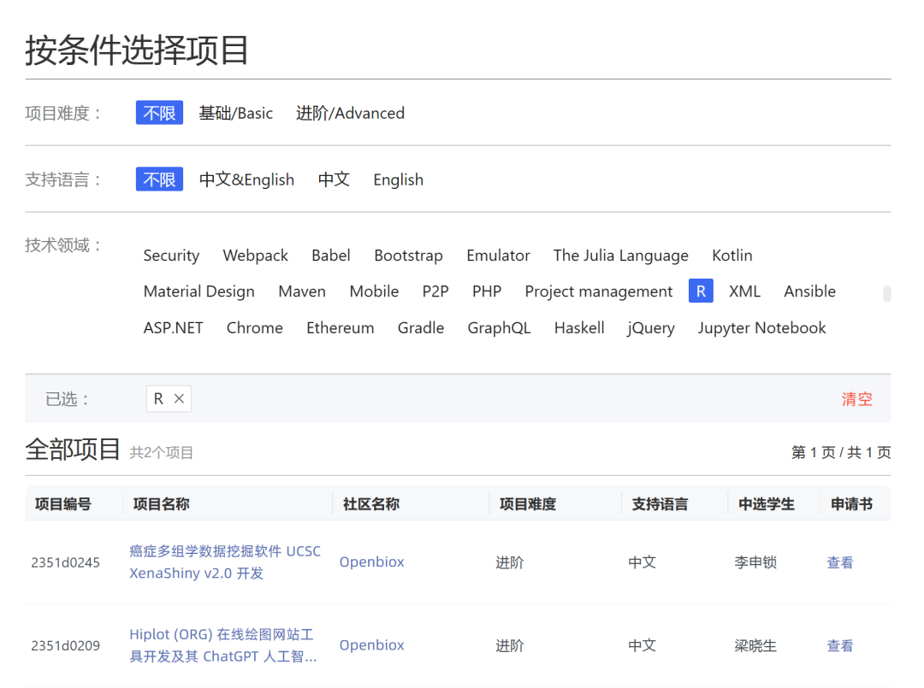924x688 pixels.
Task: Choose 中文 as the supported language
Action: [x=334, y=179]
